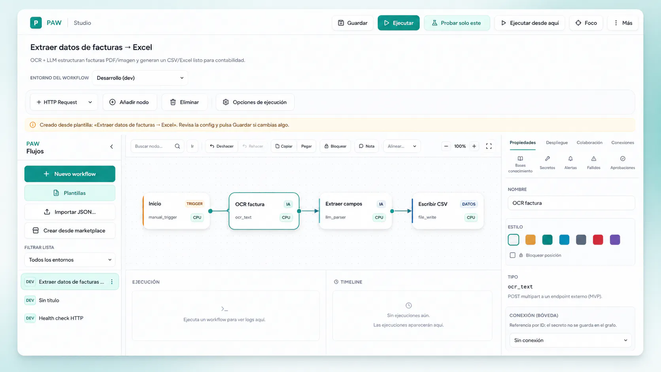Click the Nombre field with OCR factura
Viewport: 661px width, 372px height.
(x=571, y=203)
